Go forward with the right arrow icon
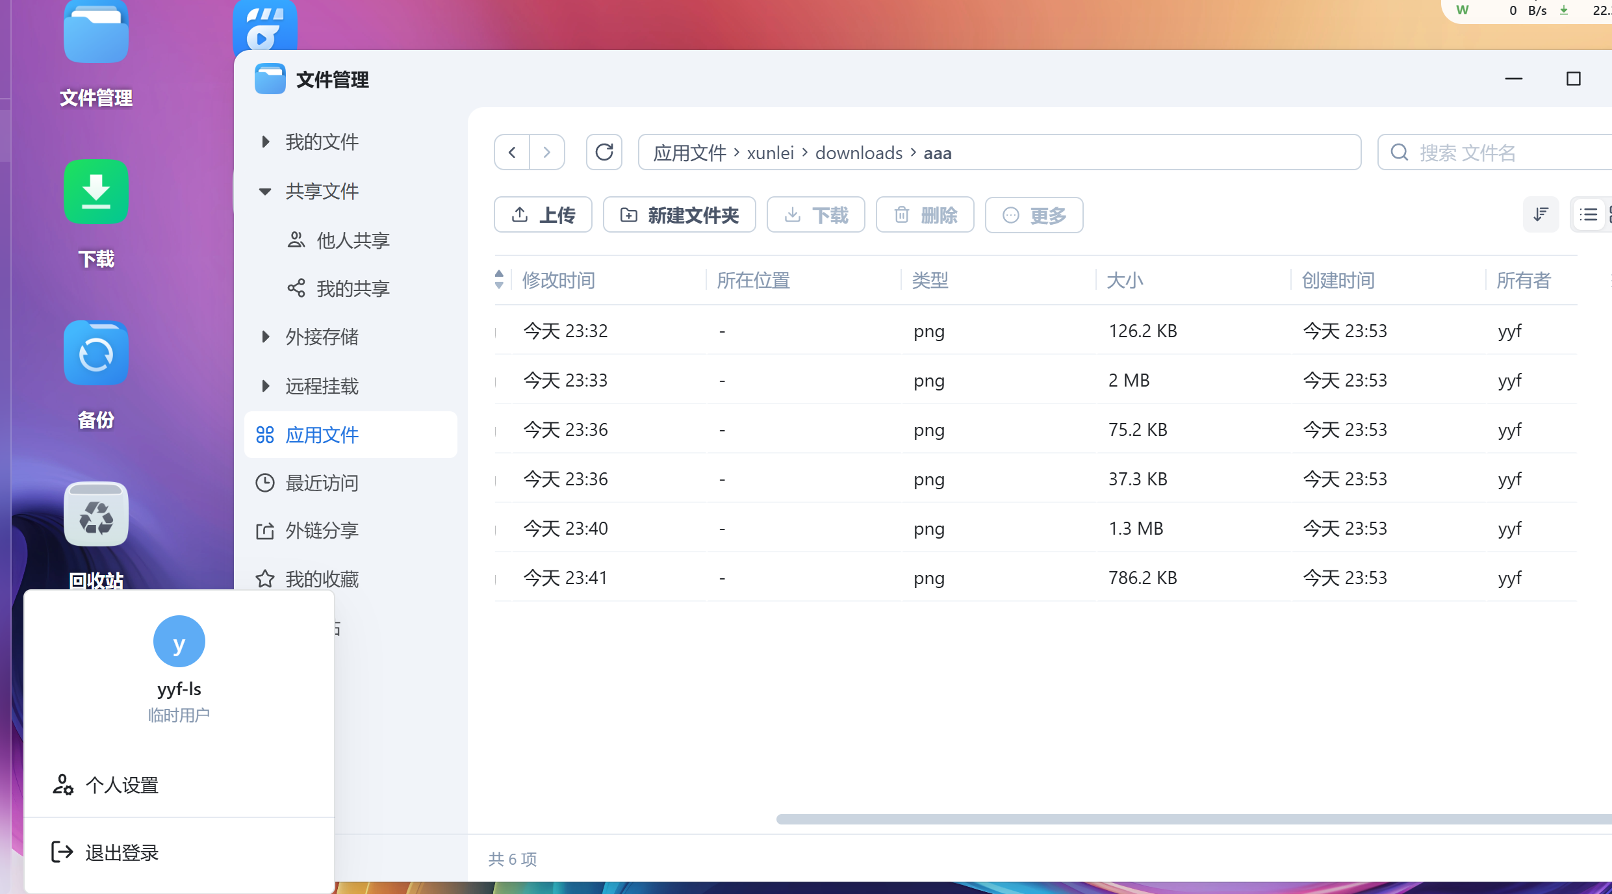The image size is (1612, 894). coord(546,152)
